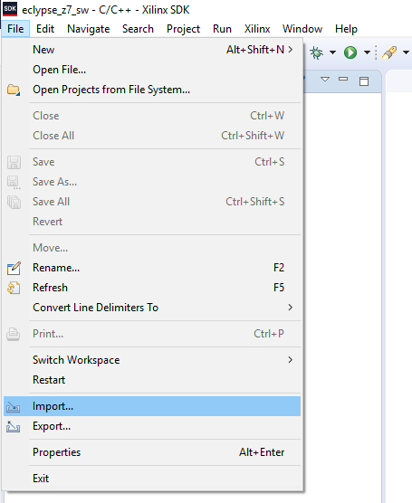The width and height of the screenshot is (412, 503).
Task: Open Properties from the File menu
Action: click(x=152, y=452)
